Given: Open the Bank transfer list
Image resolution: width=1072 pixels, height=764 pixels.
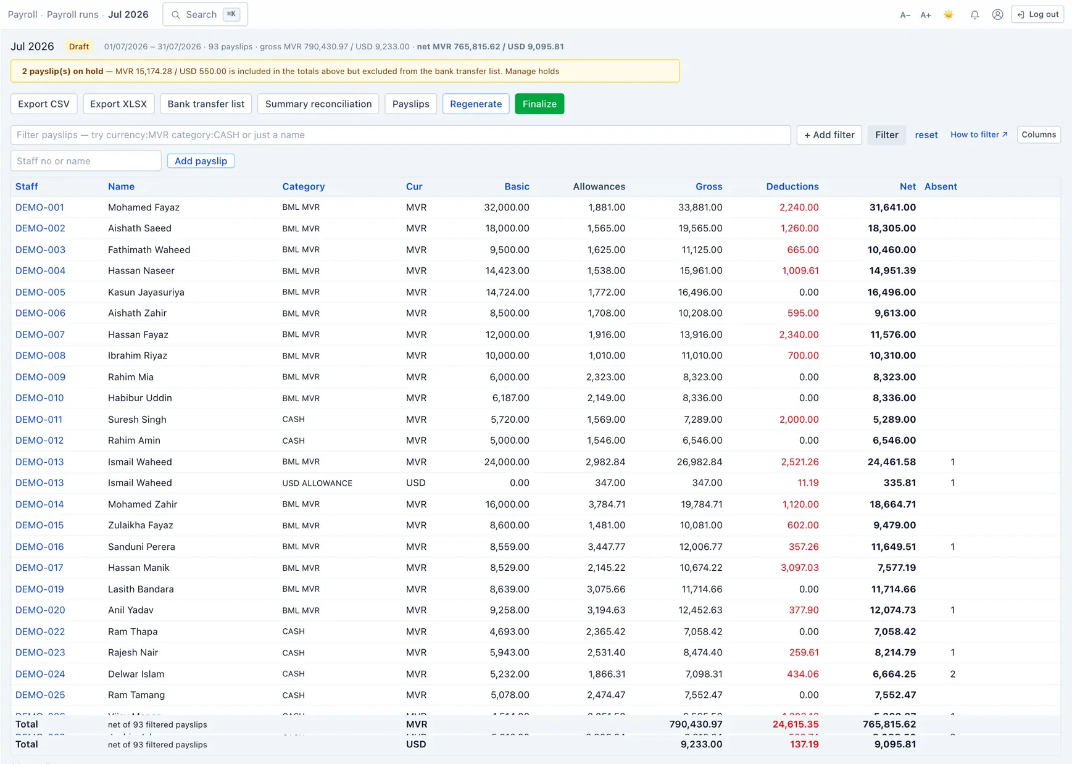Looking at the screenshot, I should [206, 104].
